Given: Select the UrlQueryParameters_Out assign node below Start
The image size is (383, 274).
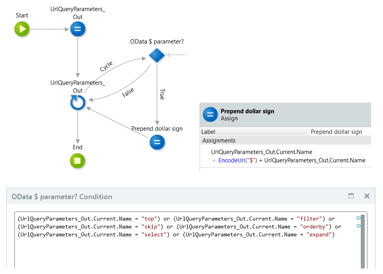Looking at the screenshot, I should pyautogui.click(x=78, y=29).
